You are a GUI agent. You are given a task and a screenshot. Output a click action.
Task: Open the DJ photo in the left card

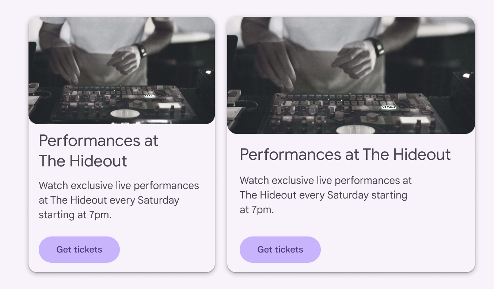pyautogui.click(x=122, y=70)
